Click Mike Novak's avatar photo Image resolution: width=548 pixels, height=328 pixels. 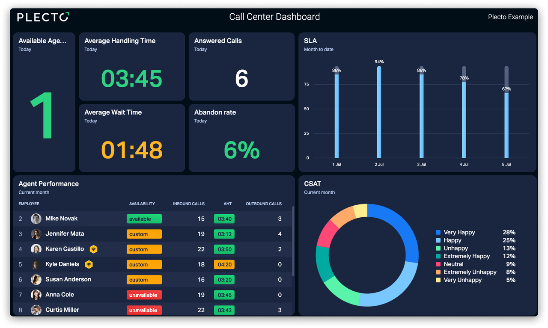click(36, 219)
